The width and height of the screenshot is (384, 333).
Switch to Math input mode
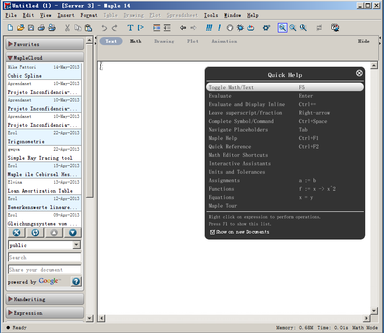tap(136, 41)
